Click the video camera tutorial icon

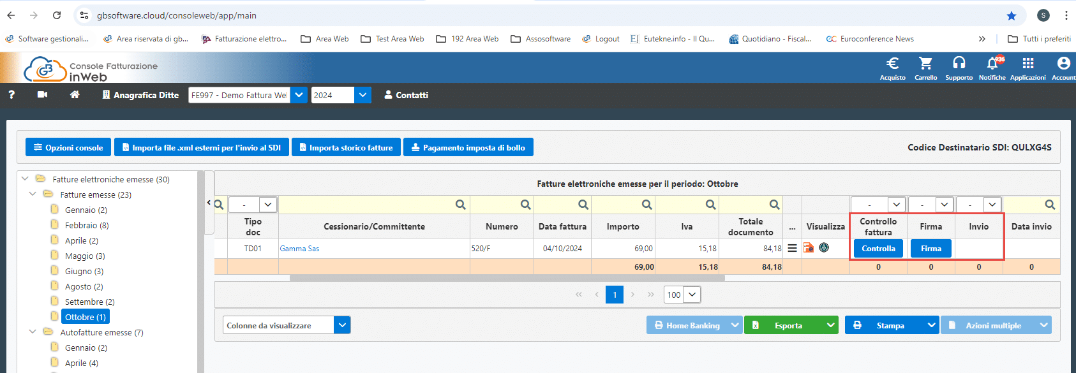tap(42, 95)
